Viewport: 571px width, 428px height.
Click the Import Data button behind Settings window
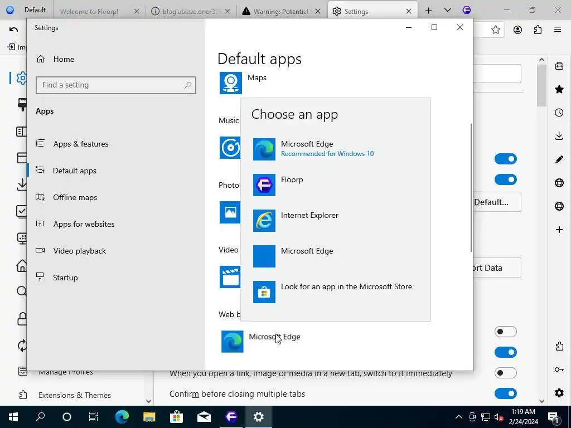(x=497, y=268)
